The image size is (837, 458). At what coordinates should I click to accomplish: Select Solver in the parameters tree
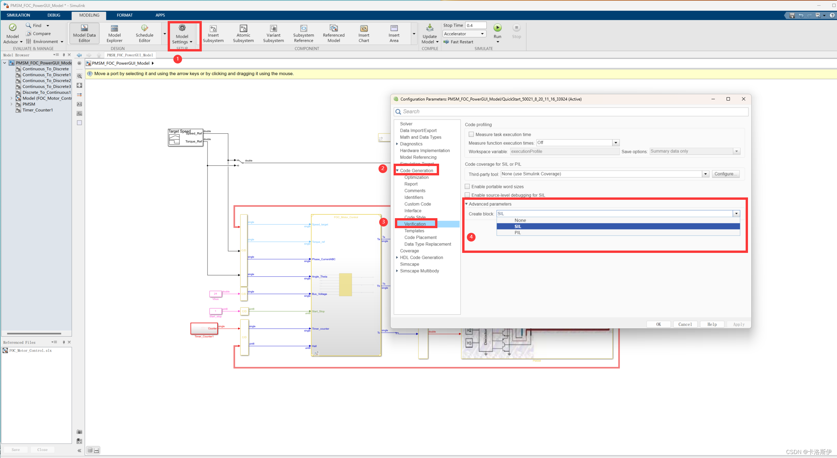406,124
